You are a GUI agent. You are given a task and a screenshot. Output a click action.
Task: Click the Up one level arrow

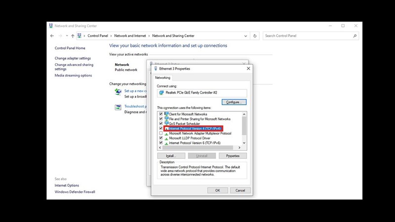(73, 36)
